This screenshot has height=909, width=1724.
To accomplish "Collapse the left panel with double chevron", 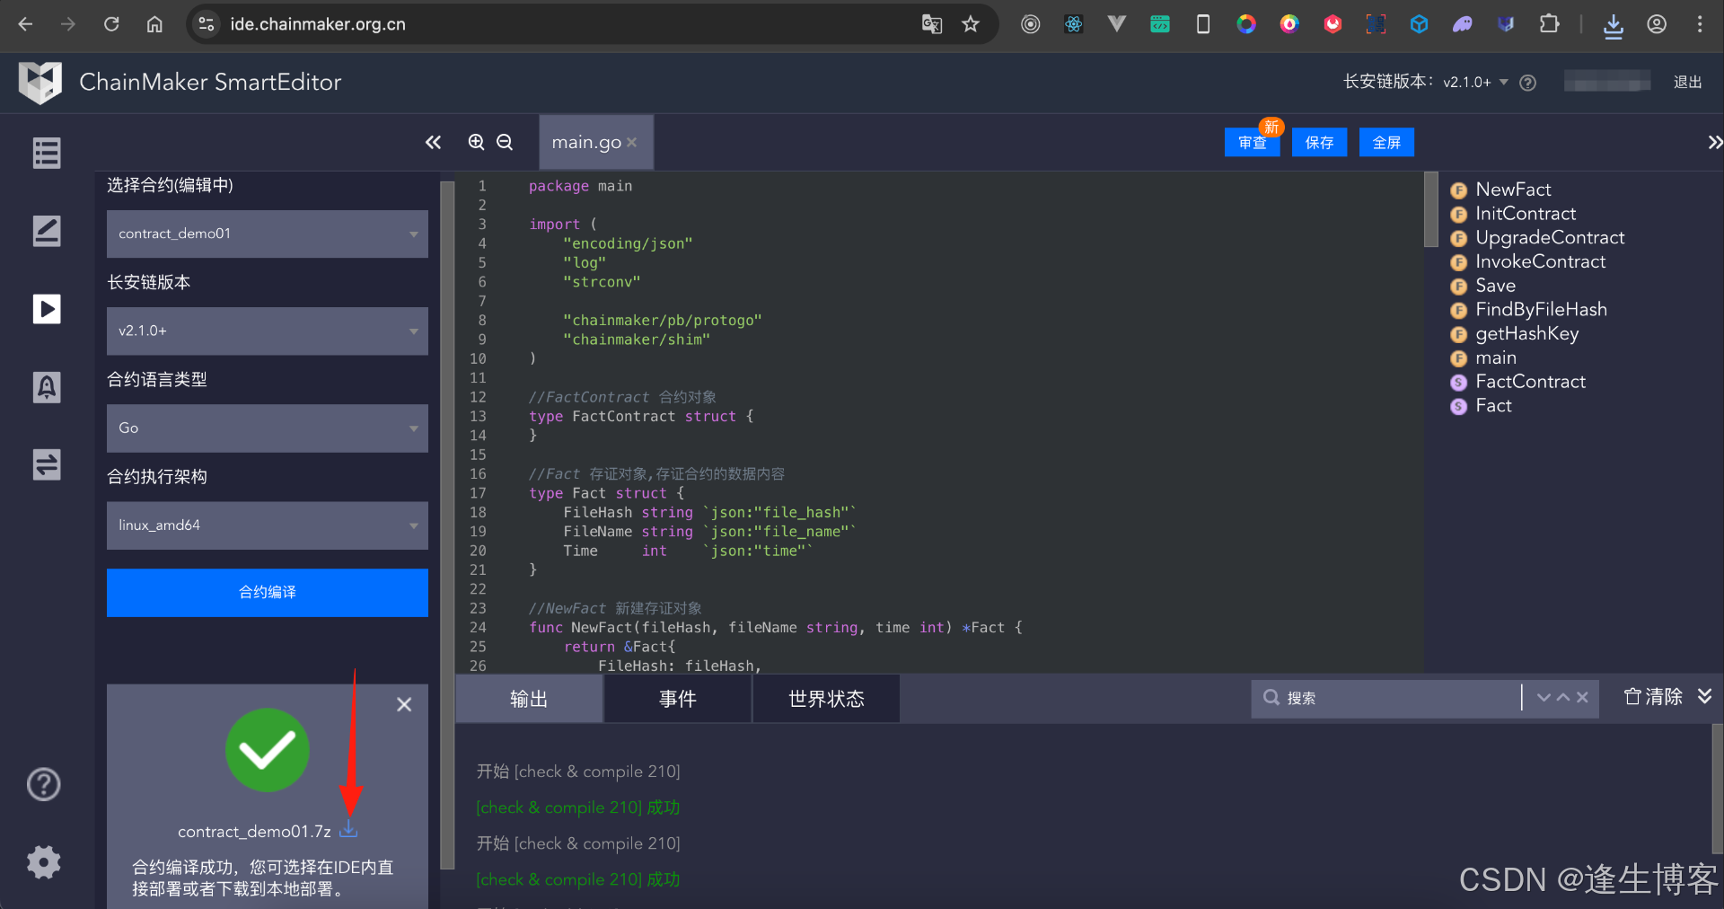I will pyautogui.click(x=433, y=142).
